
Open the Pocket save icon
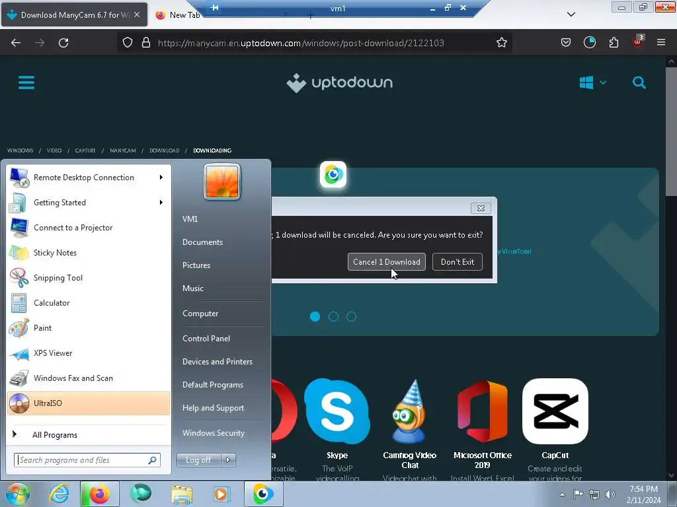tap(566, 43)
